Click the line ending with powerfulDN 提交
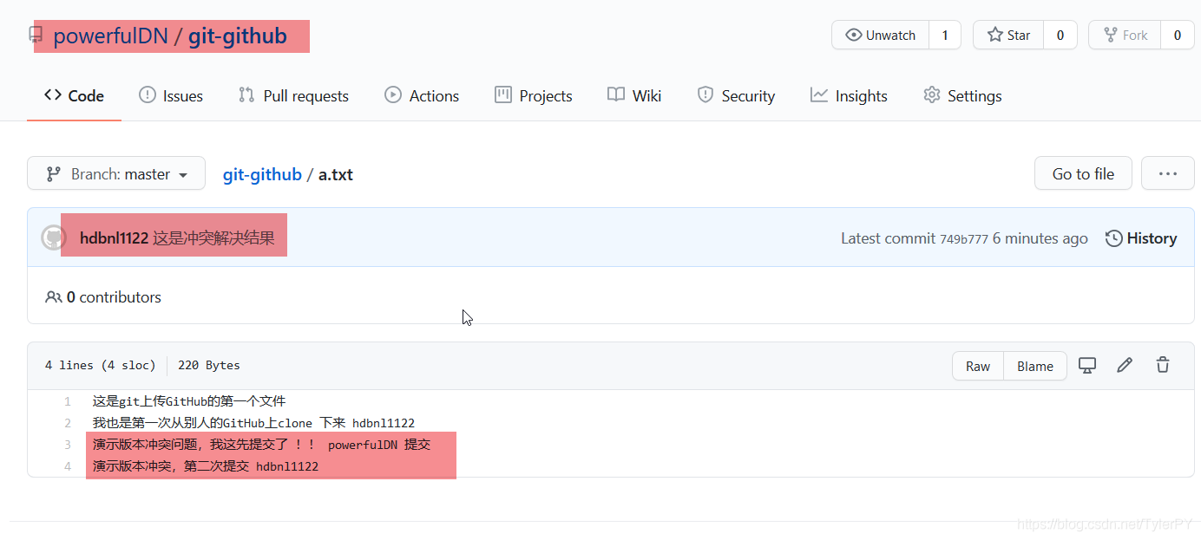The image size is (1201, 540). (261, 445)
